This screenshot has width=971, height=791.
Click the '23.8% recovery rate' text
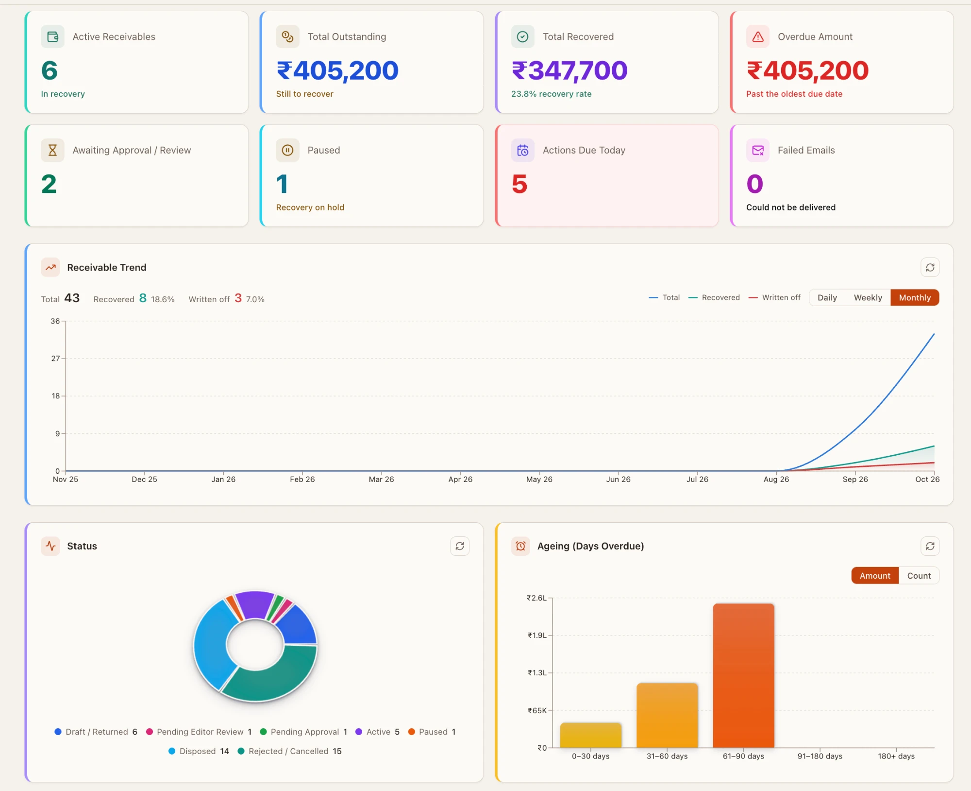coord(551,94)
